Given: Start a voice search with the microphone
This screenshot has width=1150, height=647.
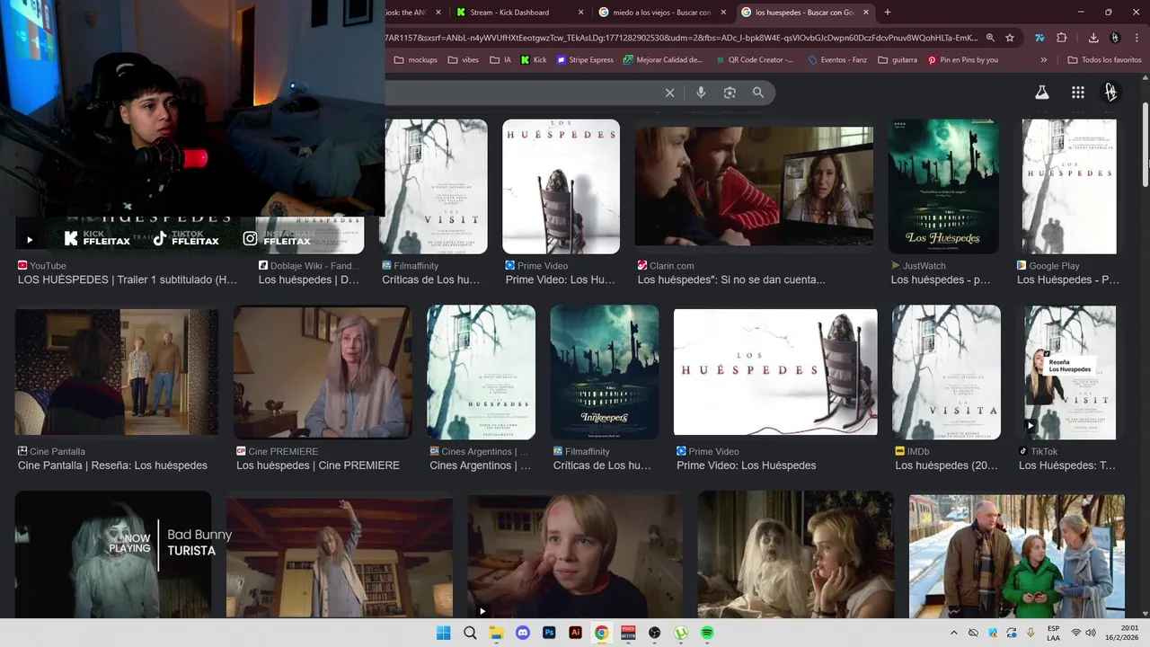Looking at the screenshot, I should [701, 93].
